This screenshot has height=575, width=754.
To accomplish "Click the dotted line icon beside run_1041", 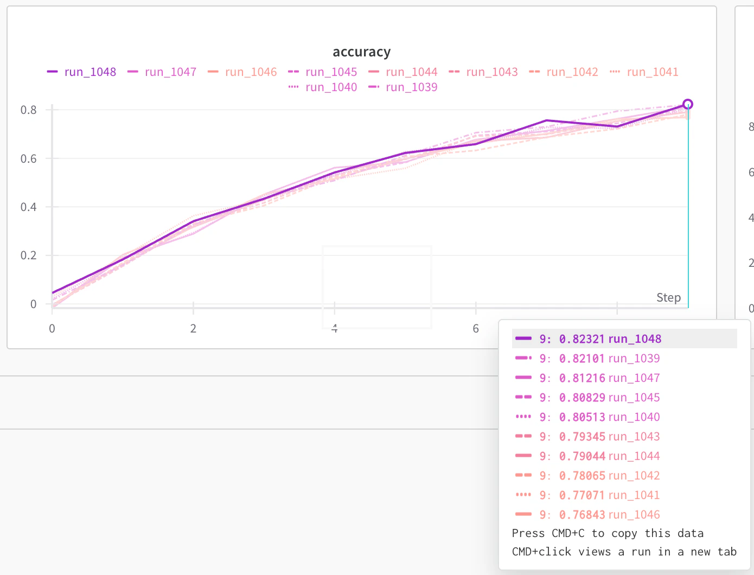I will (x=616, y=71).
